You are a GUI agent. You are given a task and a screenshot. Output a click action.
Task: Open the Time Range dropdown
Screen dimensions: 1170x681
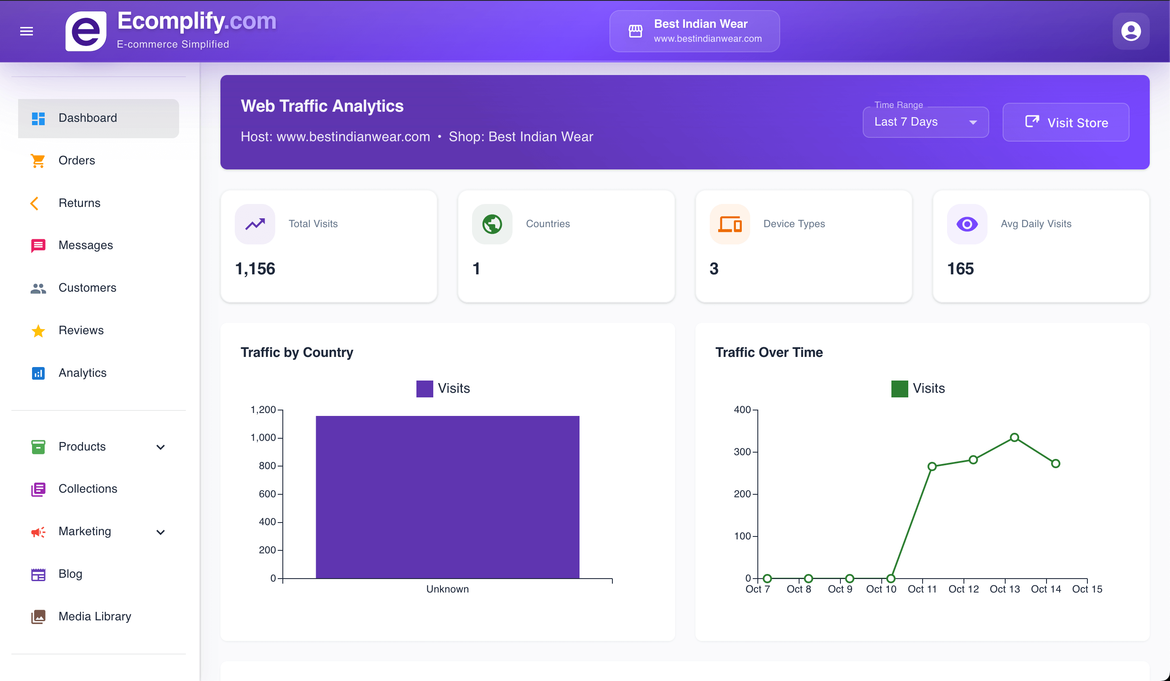click(925, 122)
